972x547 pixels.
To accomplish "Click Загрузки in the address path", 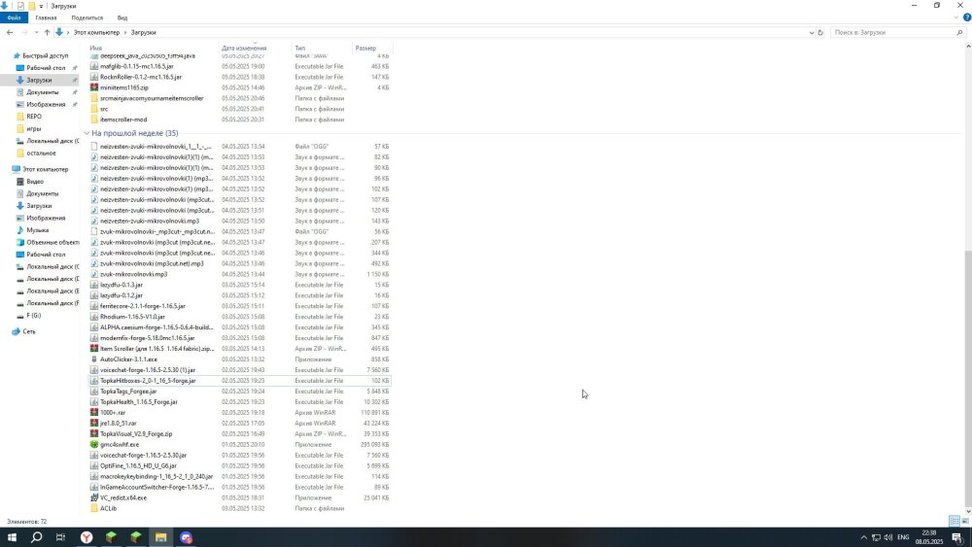I will (143, 32).
